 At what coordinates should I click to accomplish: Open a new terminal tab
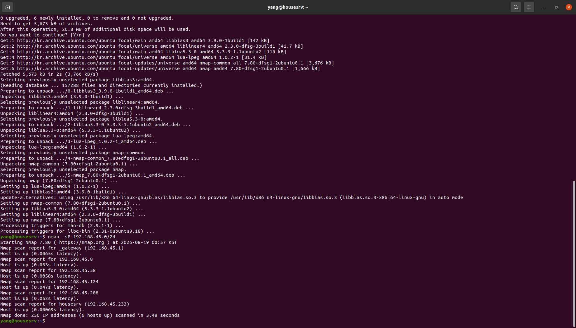point(7,7)
